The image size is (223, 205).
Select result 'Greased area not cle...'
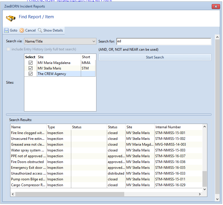(x=106, y=144)
